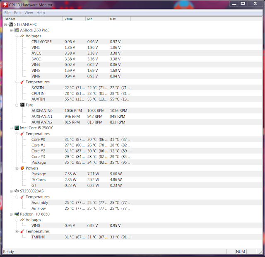The width and height of the screenshot is (265, 257).
Task: Select the VIN0 voltage row
Action: pos(147,226)
